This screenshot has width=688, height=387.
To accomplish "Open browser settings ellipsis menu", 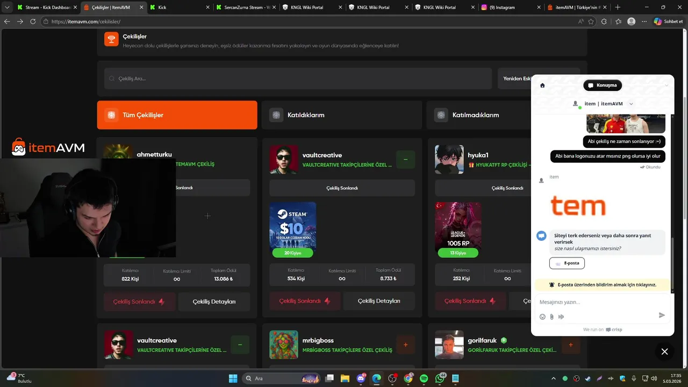I will coord(644,21).
